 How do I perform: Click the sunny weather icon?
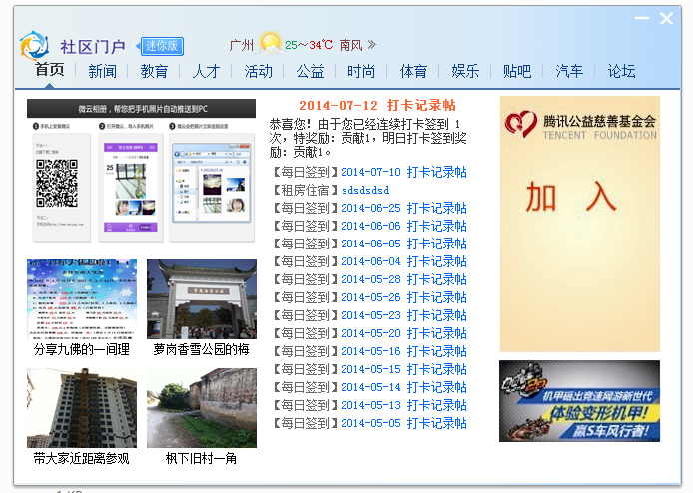[x=270, y=43]
